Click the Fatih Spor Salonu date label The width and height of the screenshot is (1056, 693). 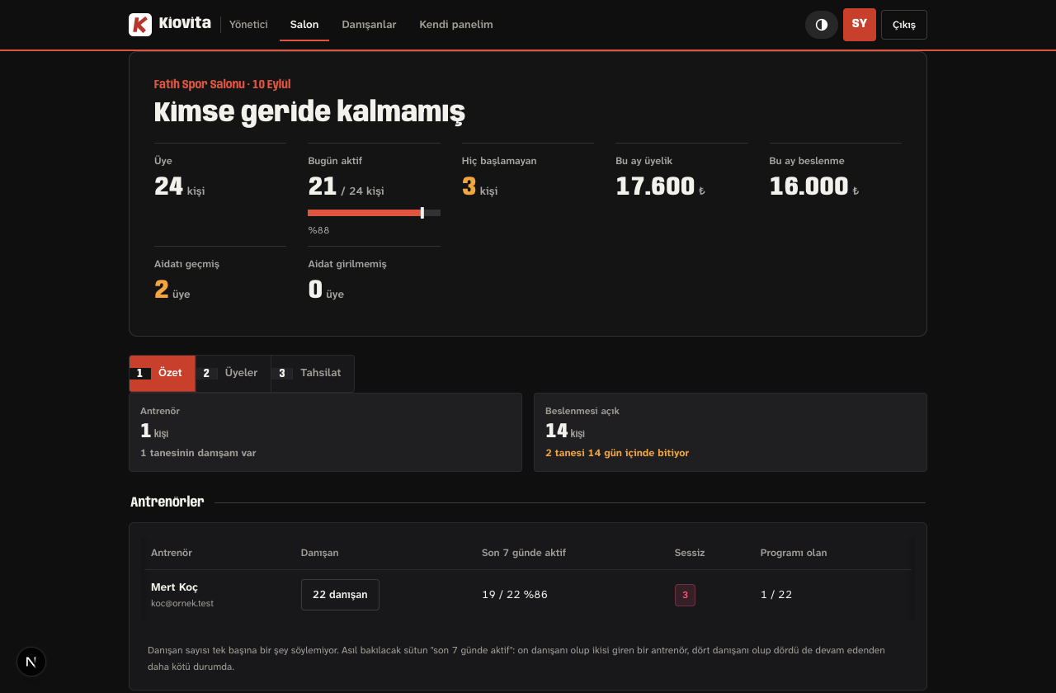[x=222, y=84]
